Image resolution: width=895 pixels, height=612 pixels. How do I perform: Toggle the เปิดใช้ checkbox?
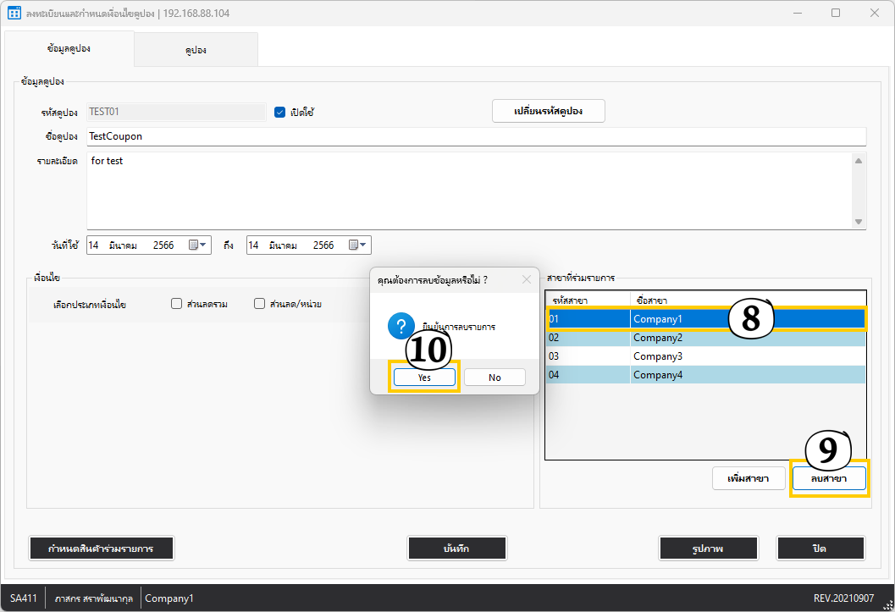click(x=280, y=112)
